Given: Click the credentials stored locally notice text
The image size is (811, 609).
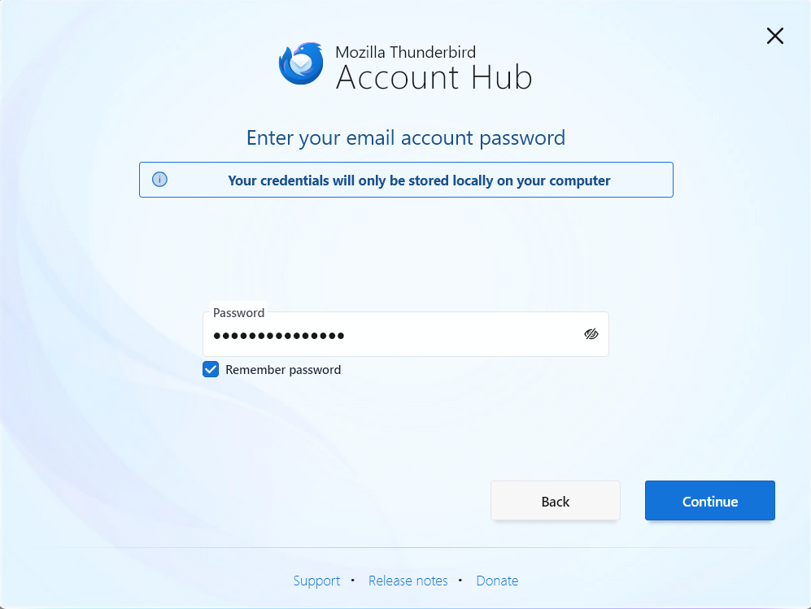Looking at the screenshot, I should [419, 181].
